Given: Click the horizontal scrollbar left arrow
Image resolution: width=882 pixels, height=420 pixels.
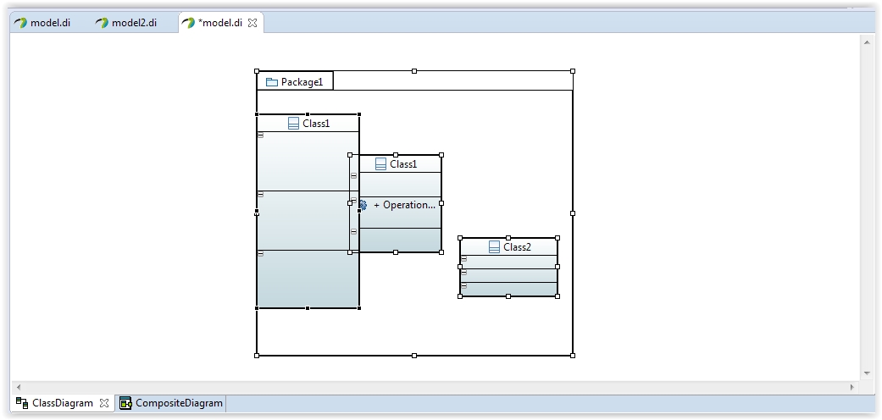Looking at the screenshot, I should 18,387.
